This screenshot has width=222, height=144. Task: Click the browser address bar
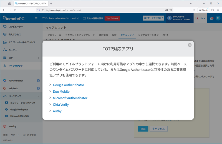pos(104,10)
